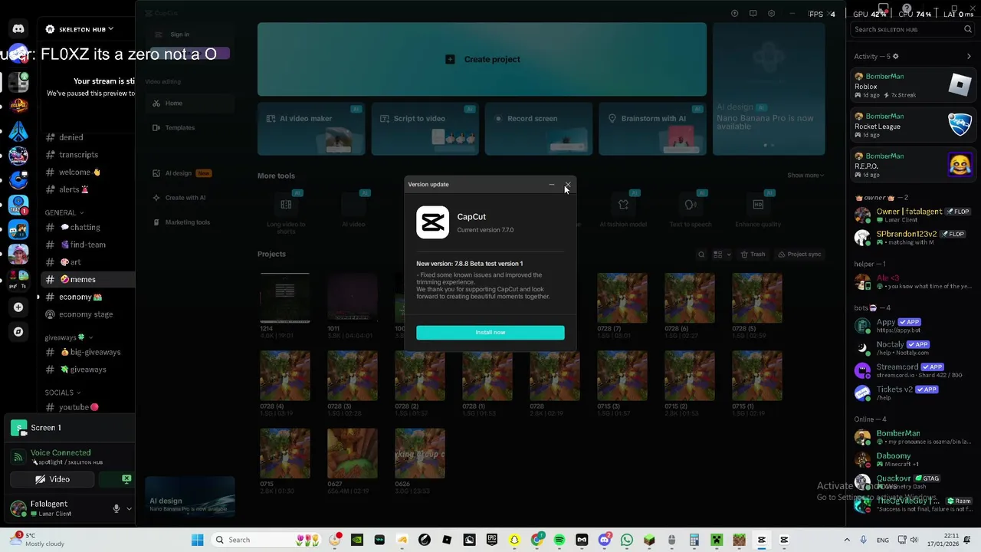Click the Tickets v2 bot member
981x552 pixels.
tap(913, 393)
